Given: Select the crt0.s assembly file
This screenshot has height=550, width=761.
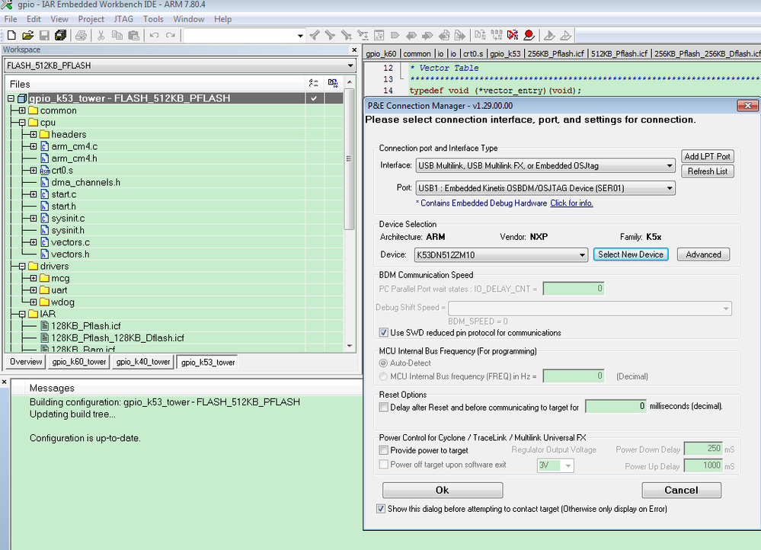Looking at the screenshot, I should 62,171.
